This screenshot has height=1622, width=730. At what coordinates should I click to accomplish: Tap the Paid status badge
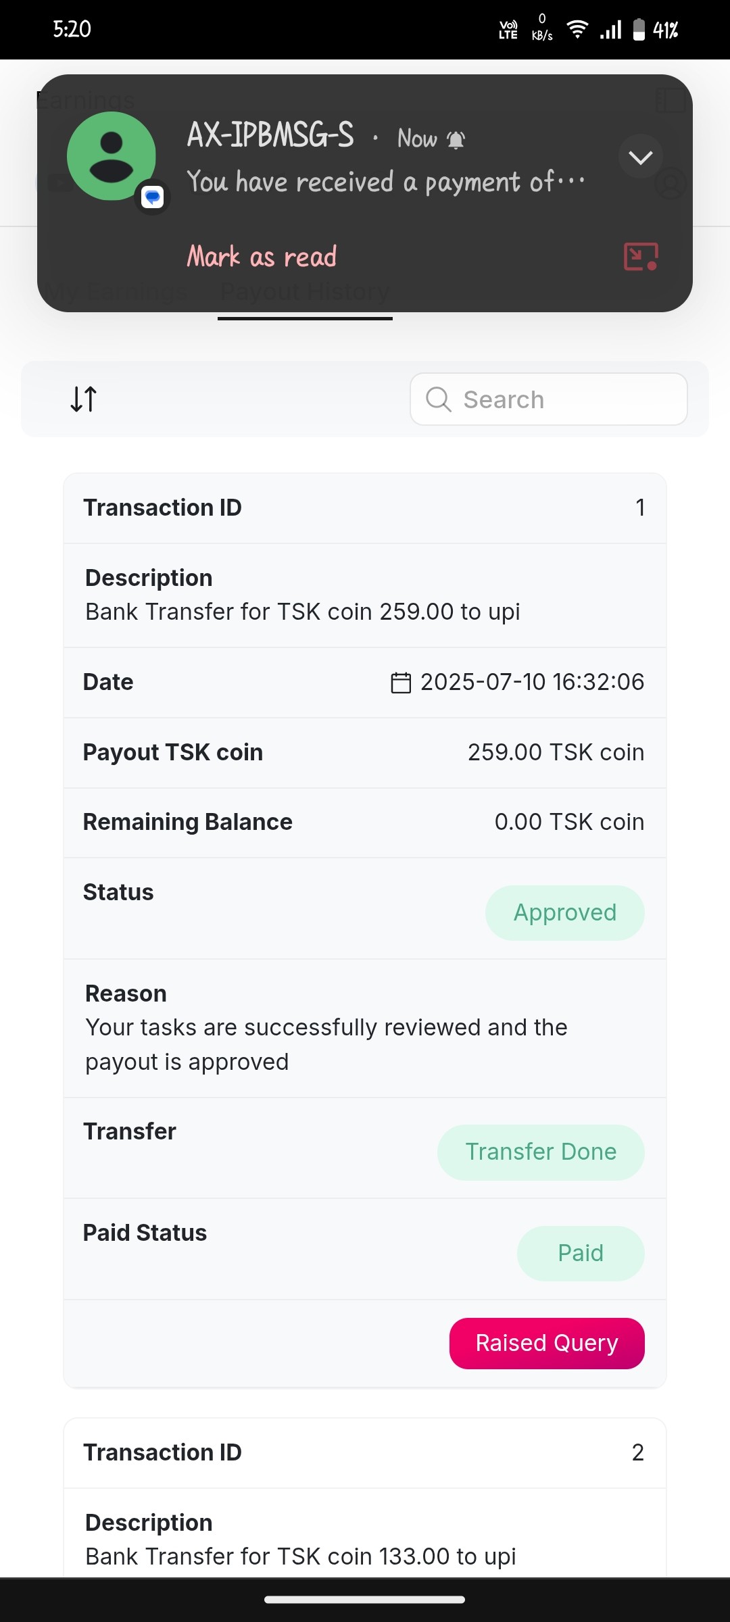tap(580, 1253)
